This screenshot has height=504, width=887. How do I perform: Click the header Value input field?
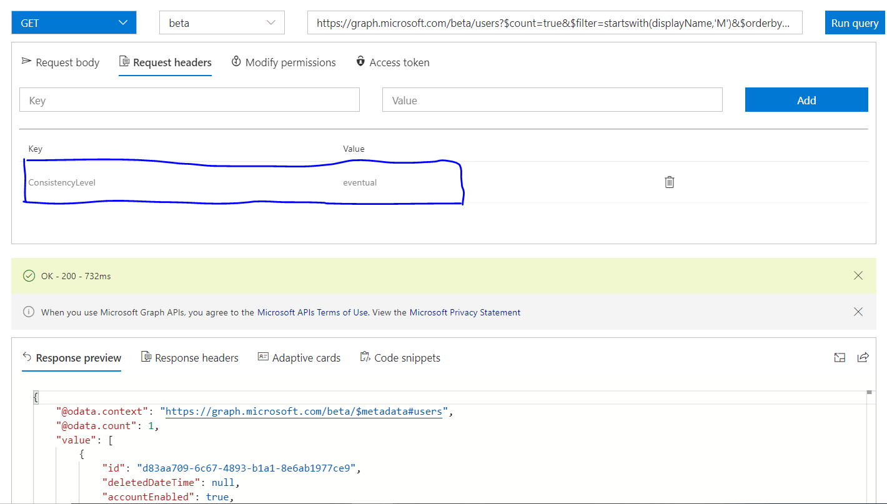click(x=552, y=100)
